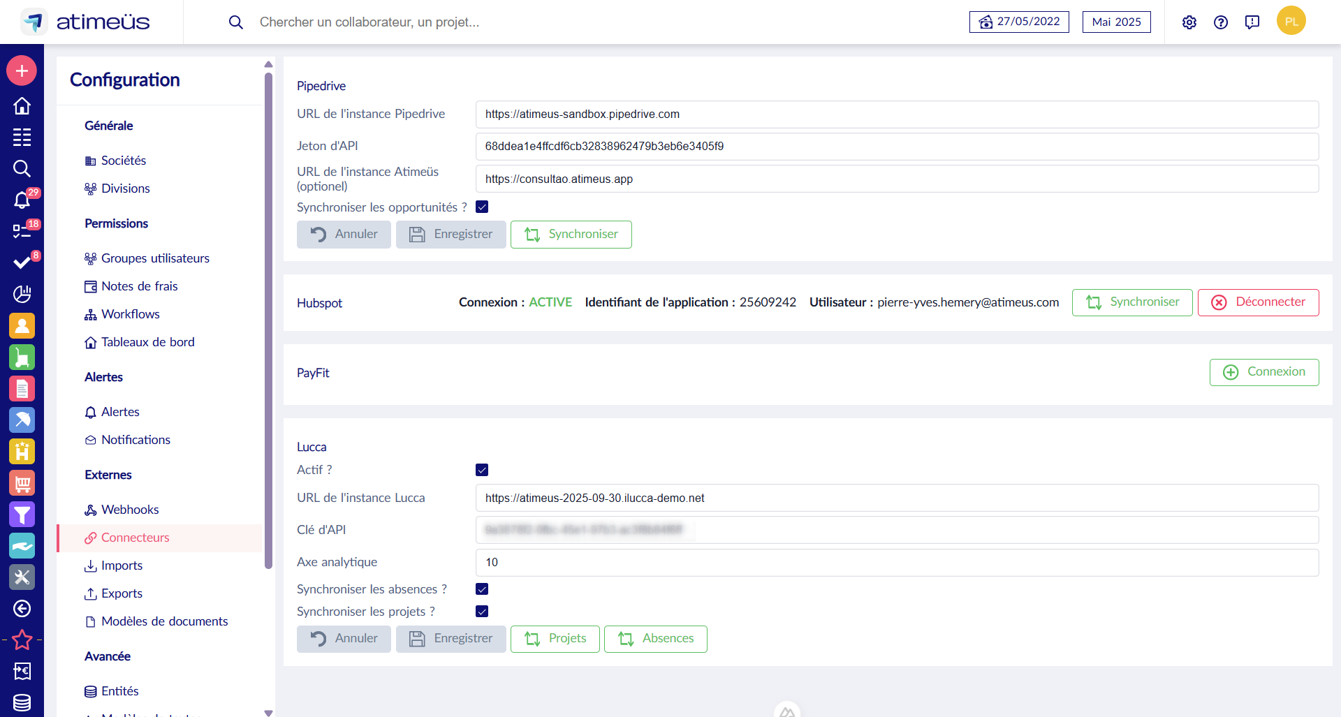
Task: Click the Configuration menu scrollbar thumb
Action: click(x=268, y=320)
